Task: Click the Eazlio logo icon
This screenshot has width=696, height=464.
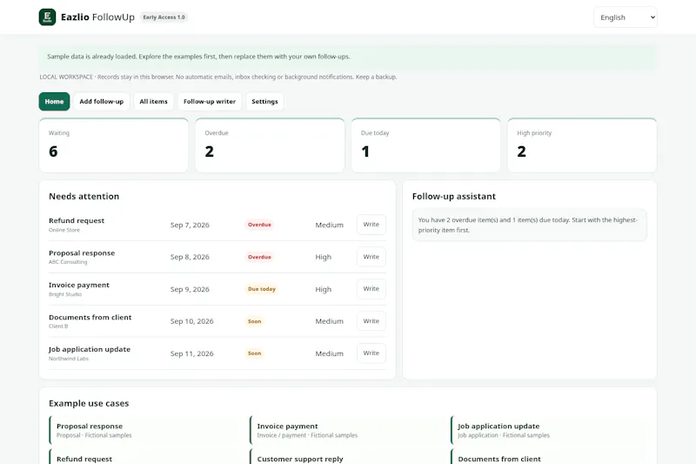Action: click(x=48, y=17)
